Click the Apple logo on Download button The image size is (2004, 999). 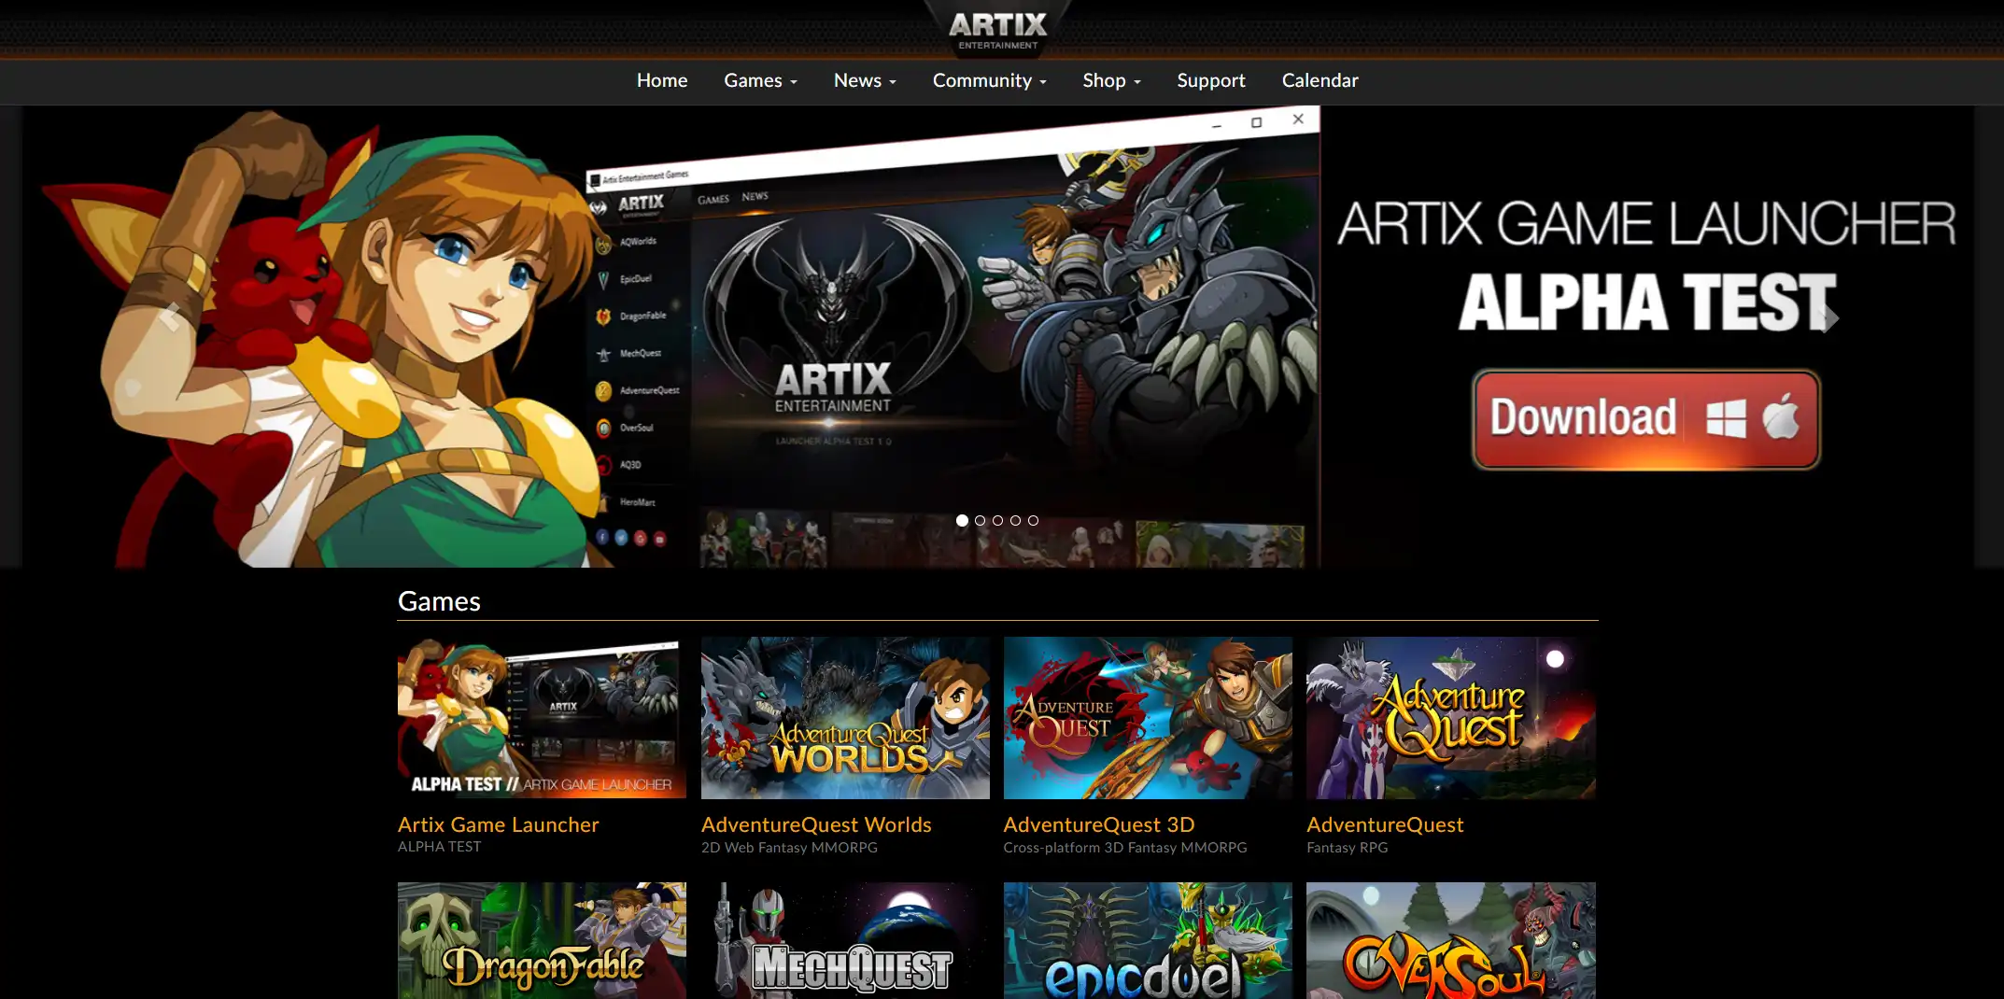pyautogui.click(x=1781, y=416)
